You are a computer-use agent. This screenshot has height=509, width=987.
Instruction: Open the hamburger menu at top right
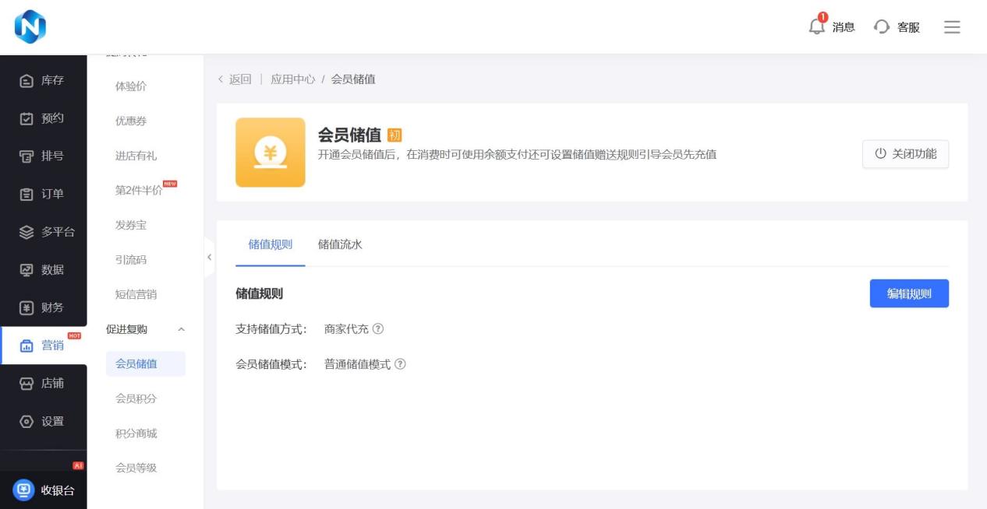pyautogui.click(x=952, y=26)
